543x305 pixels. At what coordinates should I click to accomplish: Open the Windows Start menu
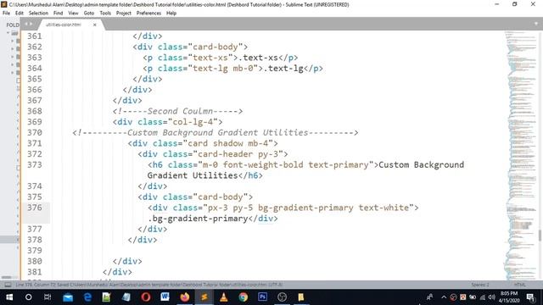pyautogui.click(x=9, y=297)
